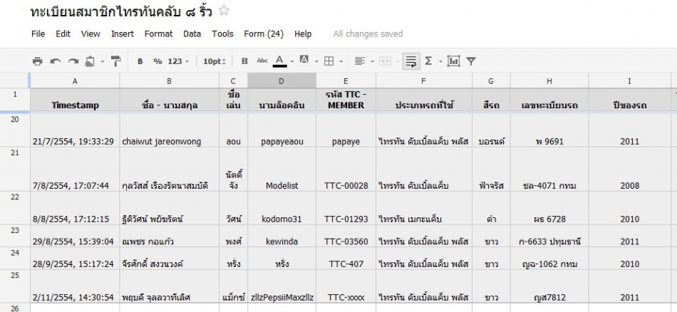Format as currency with baht icon
Image resolution: width=677 pixels, height=312 pixels.
pos(140,61)
